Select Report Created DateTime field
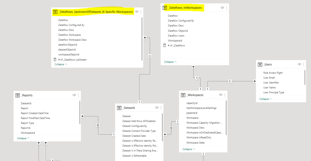The image size is (311, 161). 34,113
